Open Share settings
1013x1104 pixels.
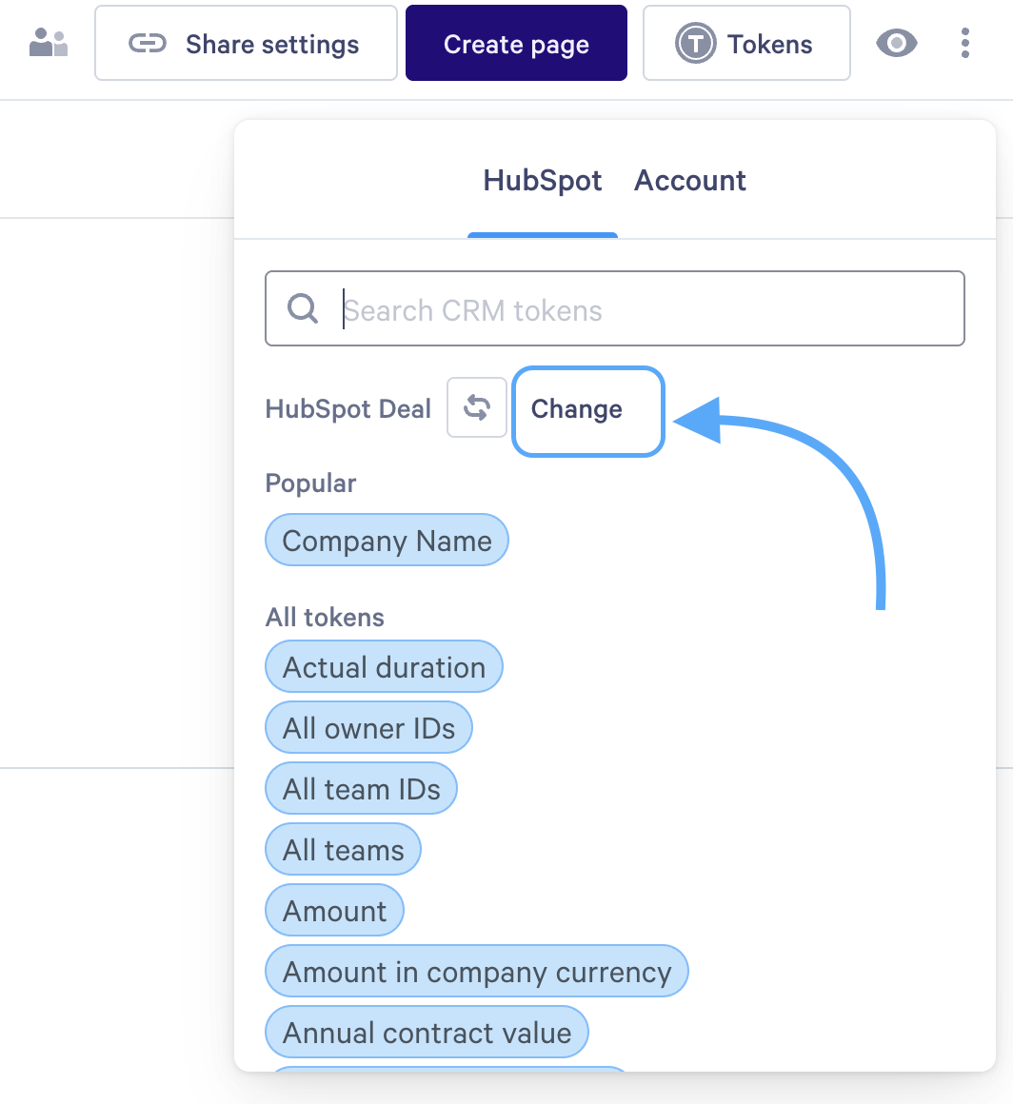tap(246, 44)
